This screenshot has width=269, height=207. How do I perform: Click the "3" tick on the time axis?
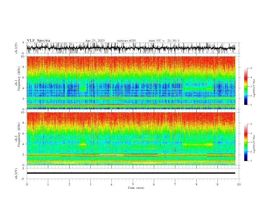[x=90, y=184]
